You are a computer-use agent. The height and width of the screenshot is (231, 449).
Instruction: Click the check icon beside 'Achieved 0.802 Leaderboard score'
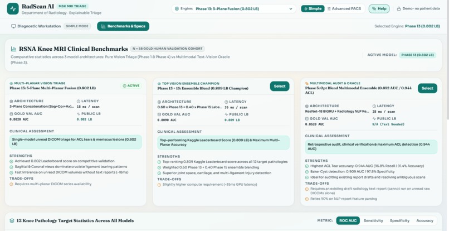click(12, 161)
